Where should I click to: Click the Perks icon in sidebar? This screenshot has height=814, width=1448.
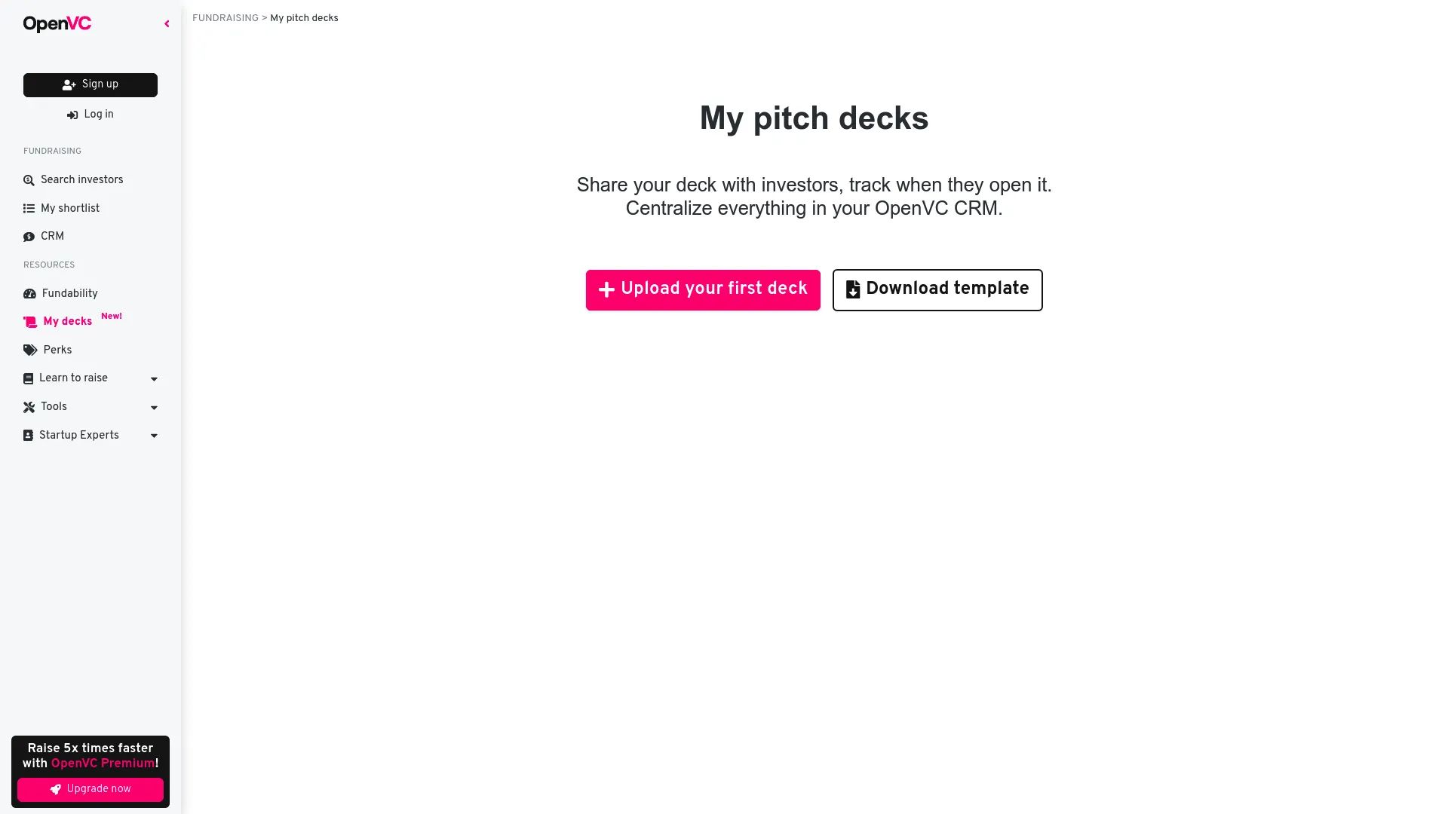(30, 350)
